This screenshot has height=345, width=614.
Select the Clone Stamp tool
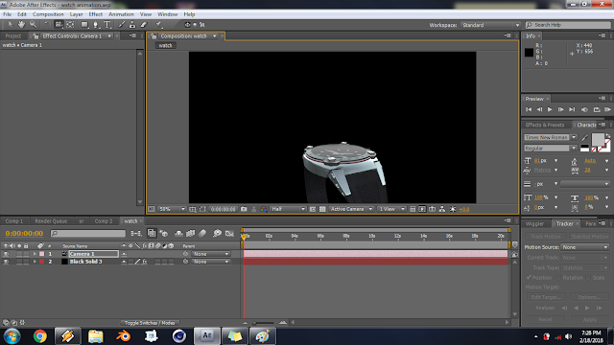tap(132, 25)
